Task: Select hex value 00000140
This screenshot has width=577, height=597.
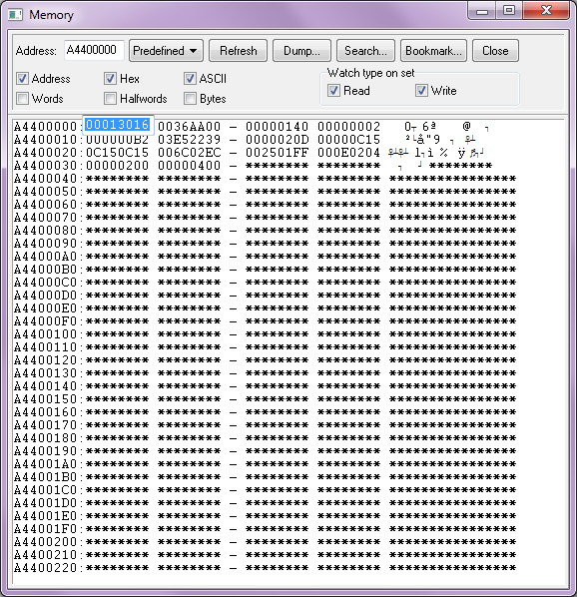Action: [277, 127]
